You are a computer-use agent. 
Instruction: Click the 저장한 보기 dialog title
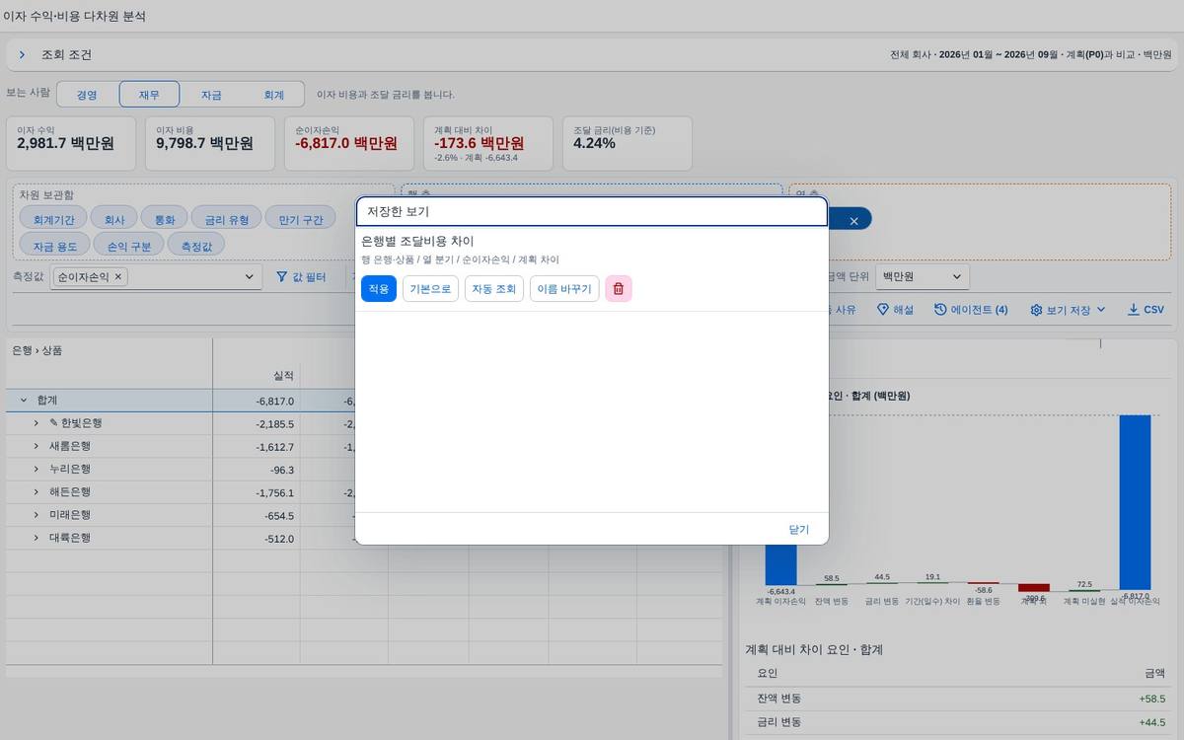click(399, 212)
